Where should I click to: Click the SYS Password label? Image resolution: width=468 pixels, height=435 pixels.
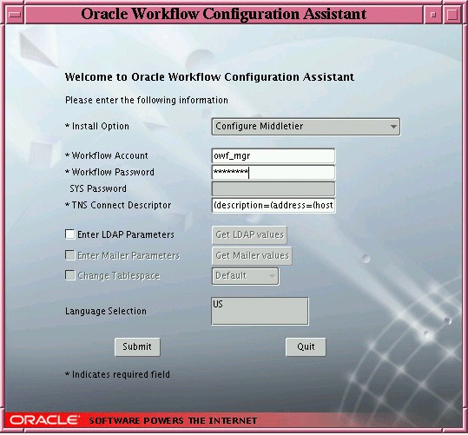coord(98,188)
